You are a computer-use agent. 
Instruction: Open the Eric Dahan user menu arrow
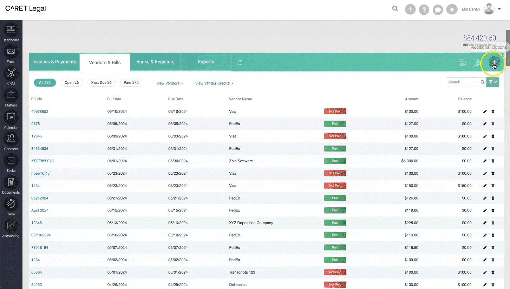coord(499,9)
